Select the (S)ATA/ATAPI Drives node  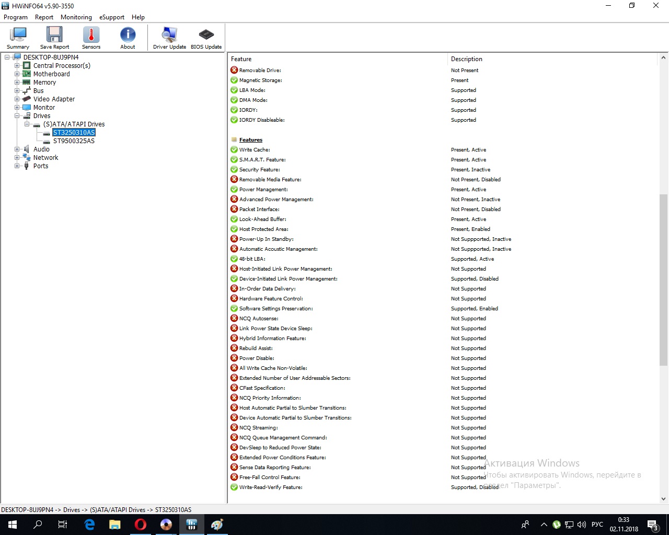(74, 124)
